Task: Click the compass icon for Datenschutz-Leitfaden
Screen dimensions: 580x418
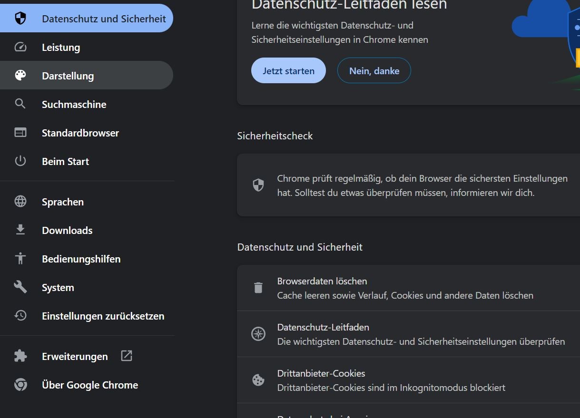Action: pyautogui.click(x=258, y=334)
